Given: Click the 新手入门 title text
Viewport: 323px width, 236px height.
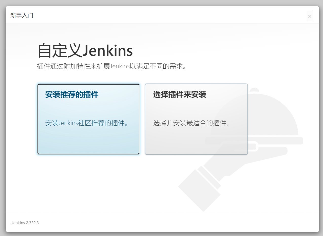Looking at the screenshot, I should (22, 15).
